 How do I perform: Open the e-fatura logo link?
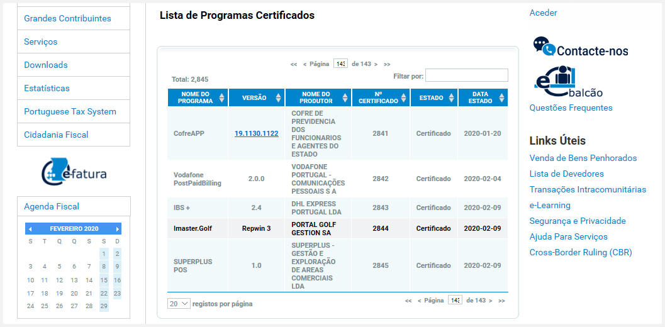click(x=74, y=171)
